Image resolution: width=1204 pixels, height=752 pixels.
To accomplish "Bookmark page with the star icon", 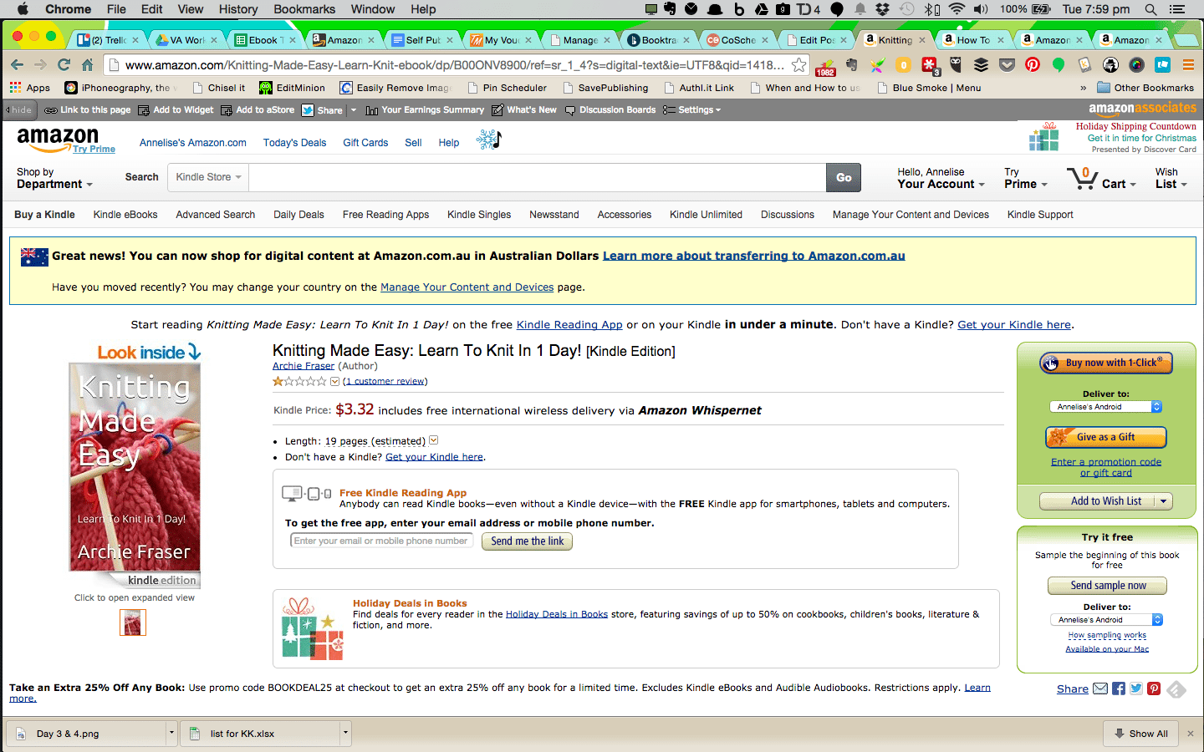I will [x=799, y=64].
